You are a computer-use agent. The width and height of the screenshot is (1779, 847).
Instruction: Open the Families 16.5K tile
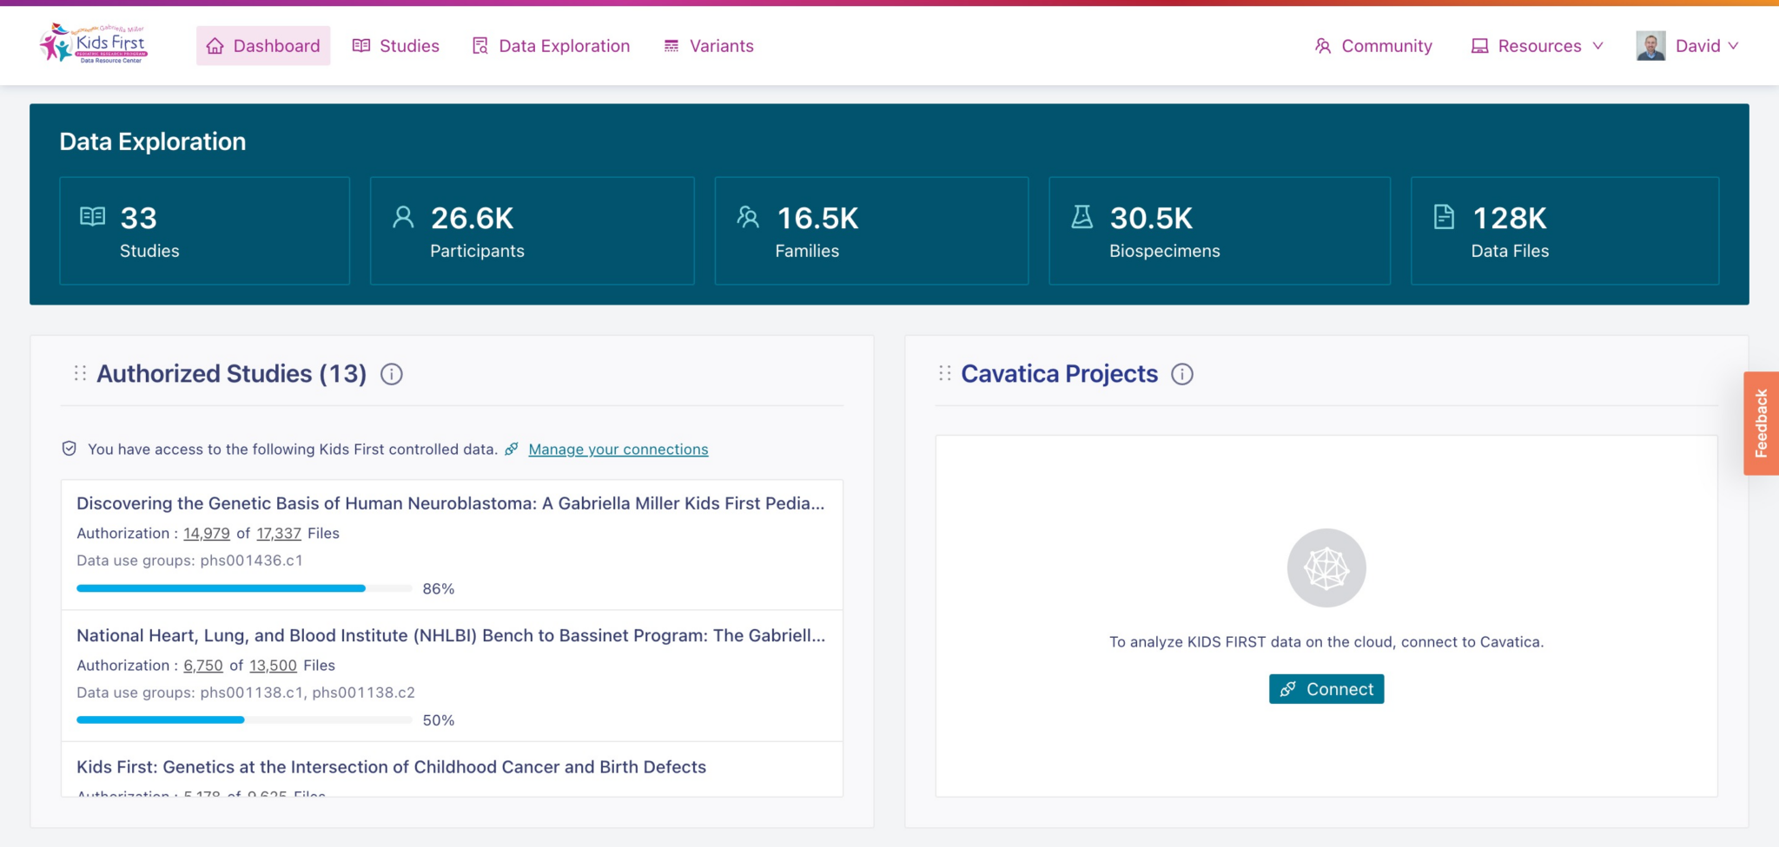[870, 231]
